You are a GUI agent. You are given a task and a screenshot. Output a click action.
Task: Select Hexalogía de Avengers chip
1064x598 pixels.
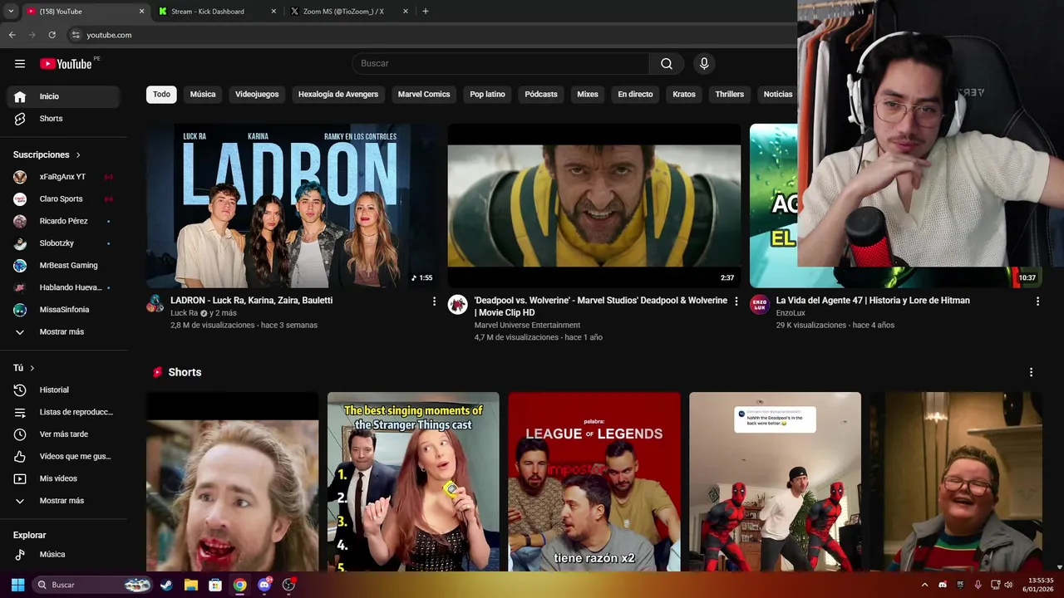(338, 95)
